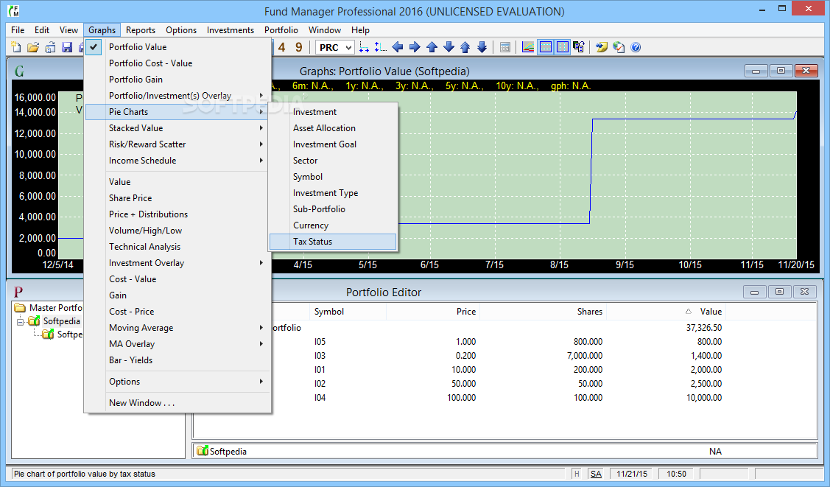Click the New file toolbar icon
The width and height of the screenshot is (830, 487).
[16, 47]
